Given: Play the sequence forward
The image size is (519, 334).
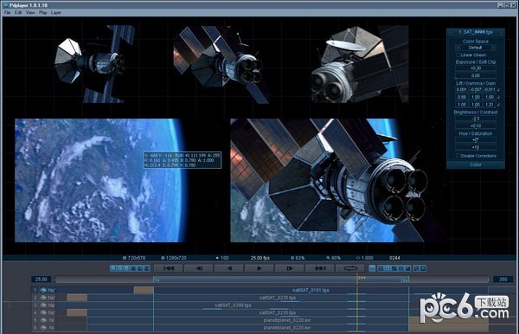Looking at the screenshot, I should click(x=259, y=268).
